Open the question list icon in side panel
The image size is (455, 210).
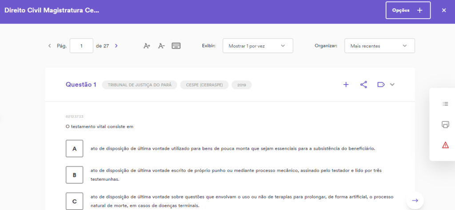point(445,104)
